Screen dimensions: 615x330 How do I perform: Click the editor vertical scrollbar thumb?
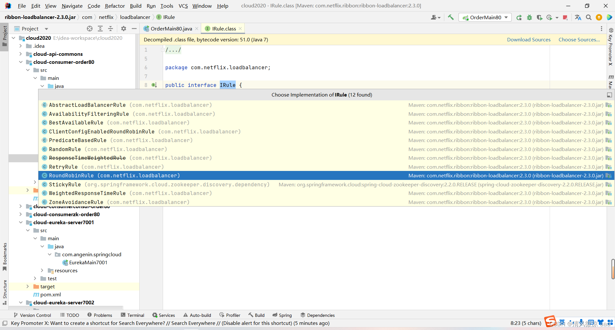click(x=613, y=269)
